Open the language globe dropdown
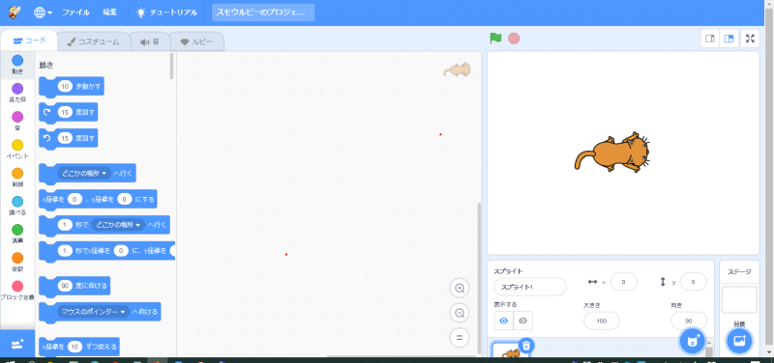 pyautogui.click(x=43, y=13)
